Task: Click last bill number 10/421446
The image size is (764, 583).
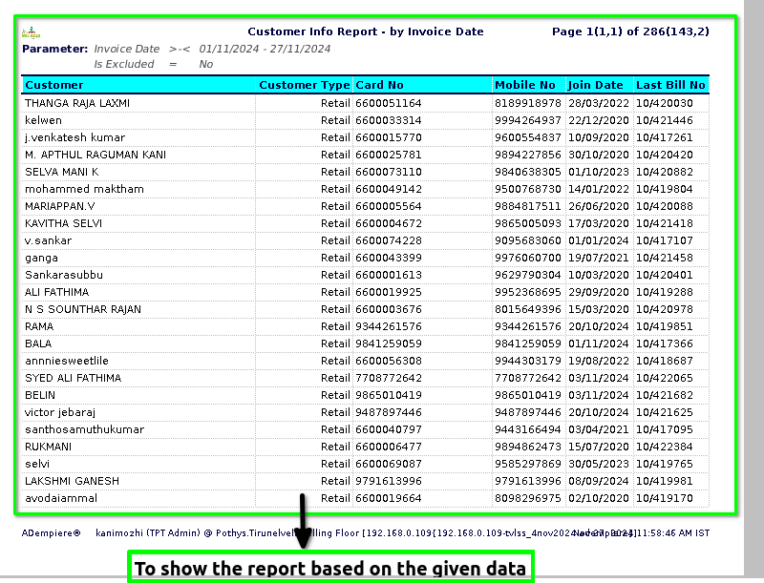Action: [x=665, y=120]
